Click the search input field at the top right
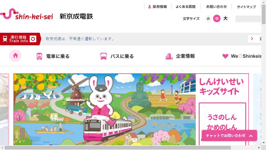Viewport: 266px width, 150px height. point(248,19)
